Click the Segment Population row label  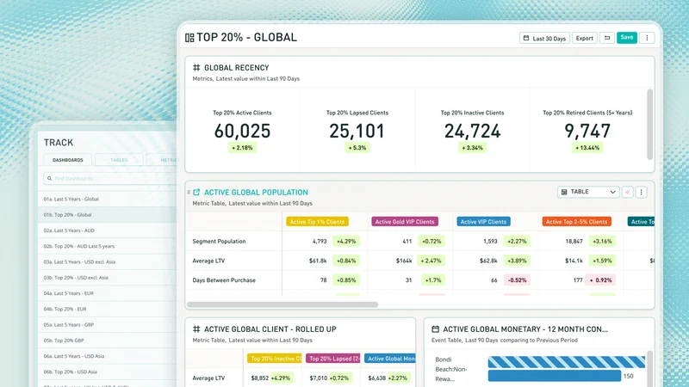(219, 242)
